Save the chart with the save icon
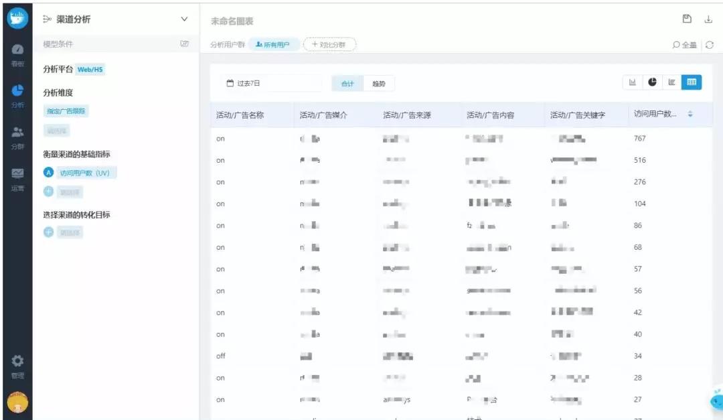 click(x=687, y=19)
